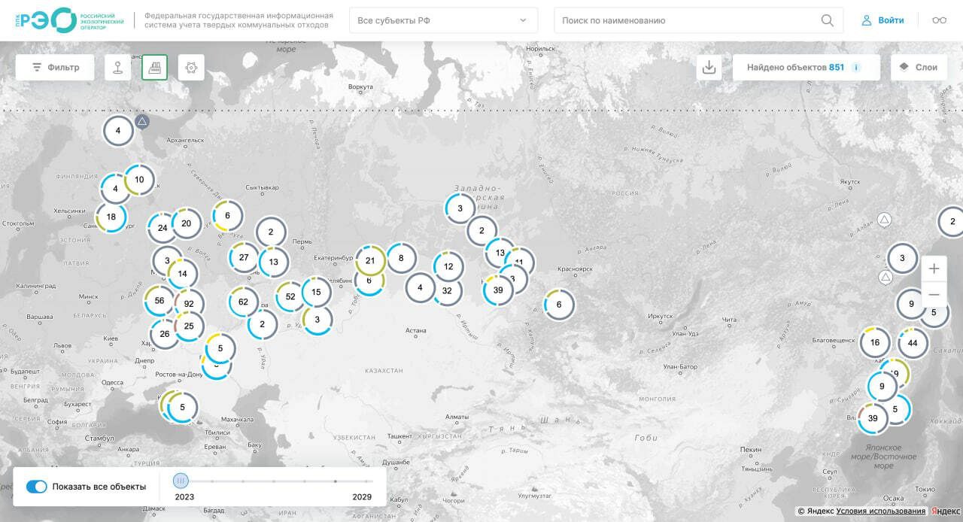Open the 'Слои' layers panel
Screen dimensions: 963x522
919,68
